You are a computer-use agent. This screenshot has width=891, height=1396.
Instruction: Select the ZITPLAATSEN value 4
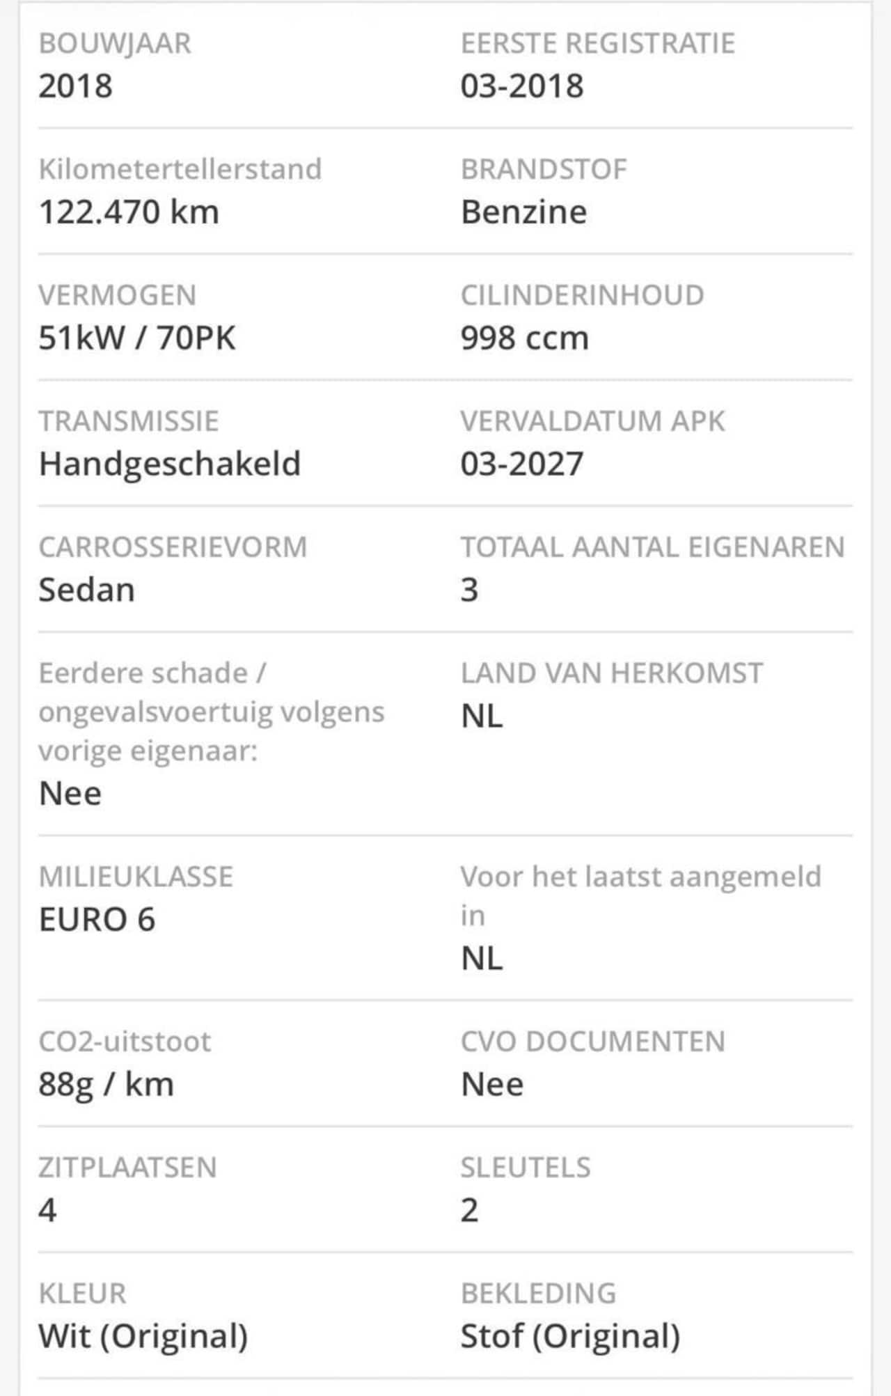point(47,1211)
